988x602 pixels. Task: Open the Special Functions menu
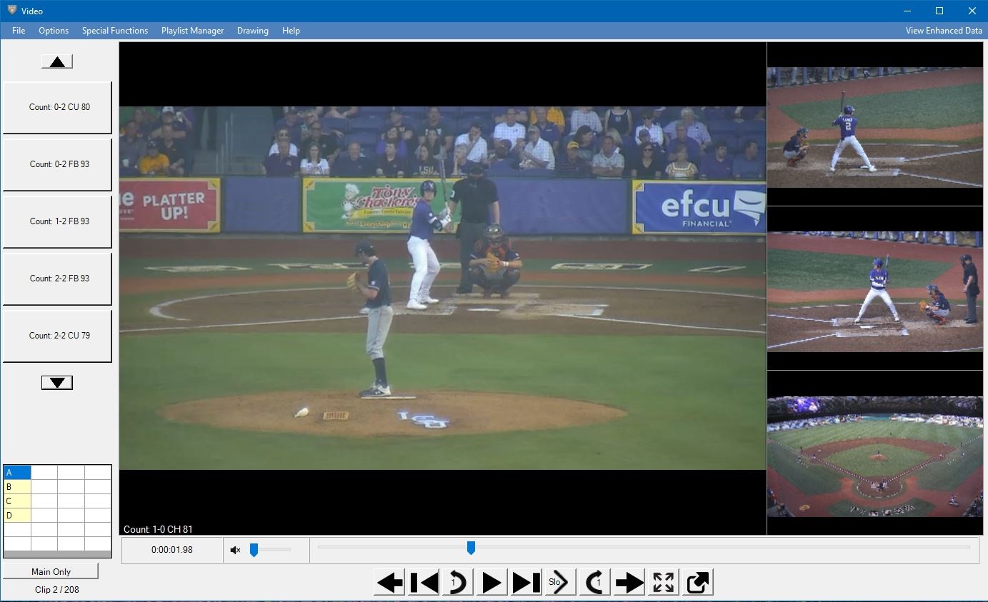(x=115, y=30)
